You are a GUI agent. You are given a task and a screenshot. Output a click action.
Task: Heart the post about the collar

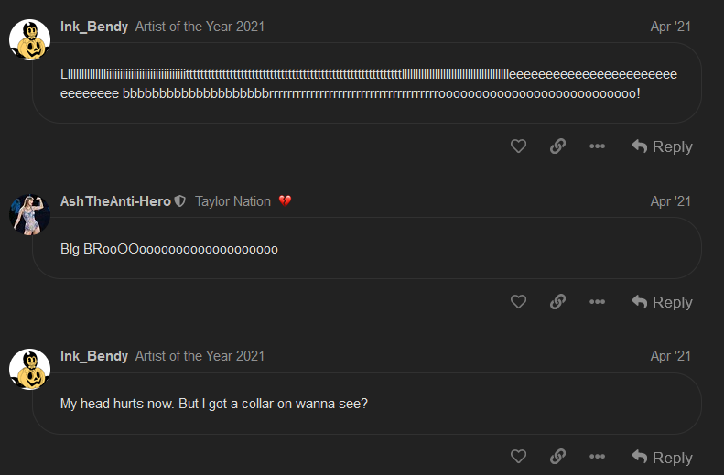pyautogui.click(x=518, y=458)
